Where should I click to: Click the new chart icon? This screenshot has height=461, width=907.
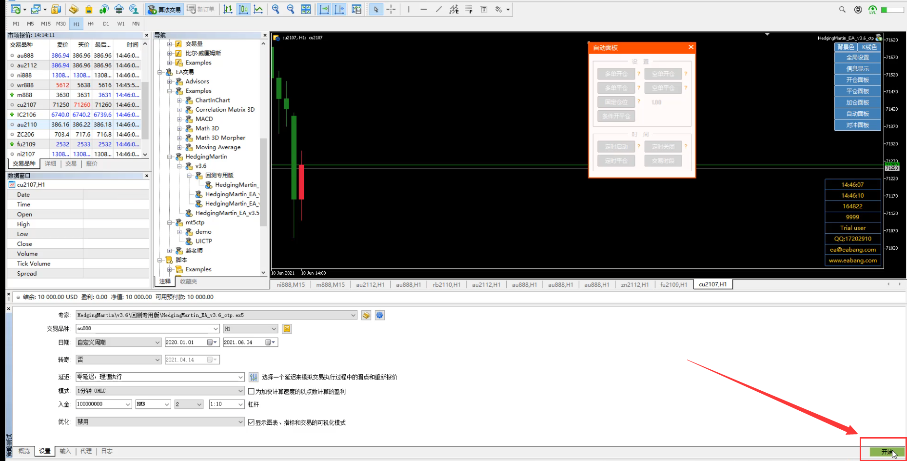pos(15,9)
